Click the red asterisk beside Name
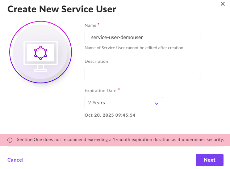230x169 pixels. [98, 24]
